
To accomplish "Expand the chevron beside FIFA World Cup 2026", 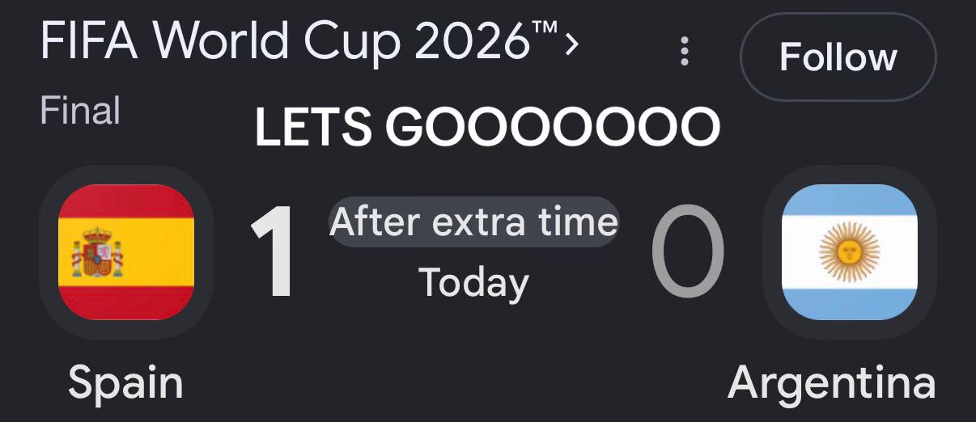I will tap(572, 44).
